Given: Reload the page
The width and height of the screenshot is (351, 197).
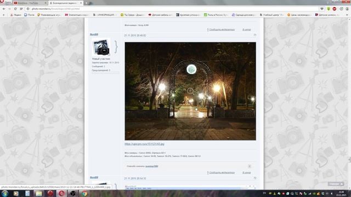Looking at the screenshot, I should point(15,9).
